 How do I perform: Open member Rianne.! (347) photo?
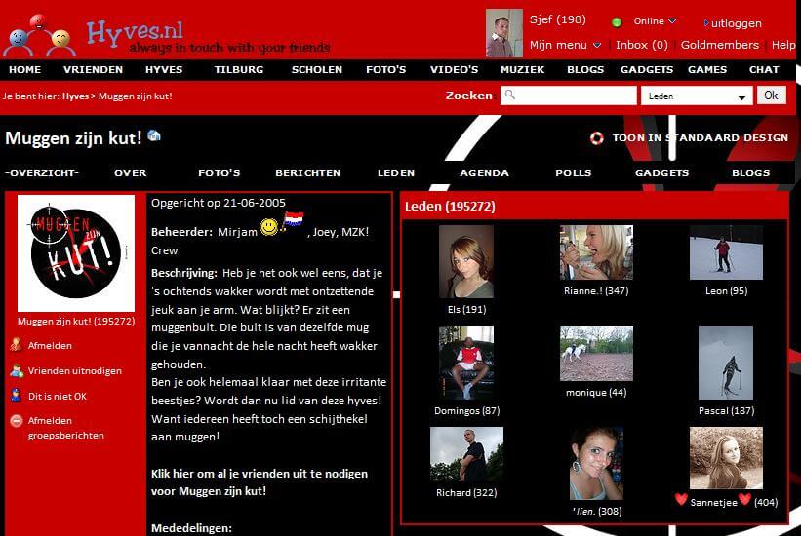tap(596, 252)
